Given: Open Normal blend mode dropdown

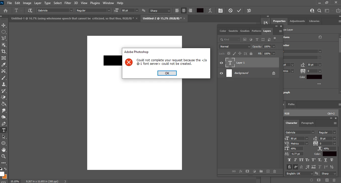Looking at the screenshot, I should pos(235,47).
